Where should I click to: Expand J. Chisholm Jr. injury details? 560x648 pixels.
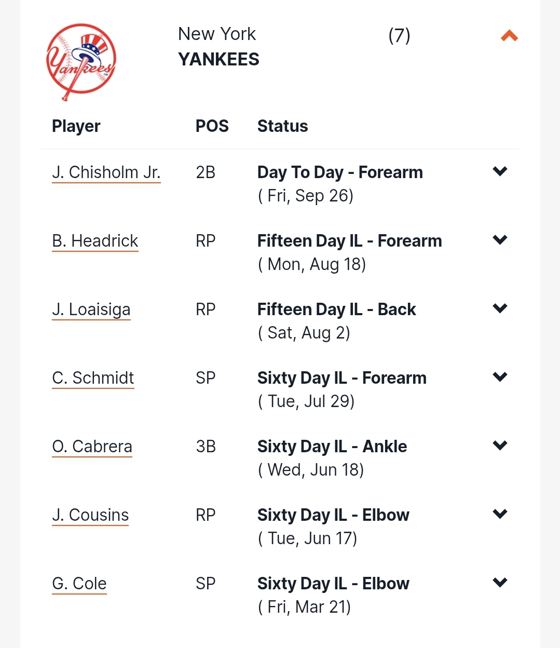point(500,171)
